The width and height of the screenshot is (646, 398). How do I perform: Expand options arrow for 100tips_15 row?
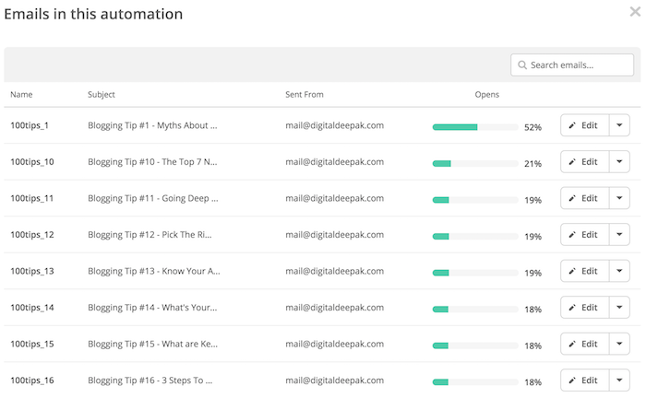click(x=619, y=344)
